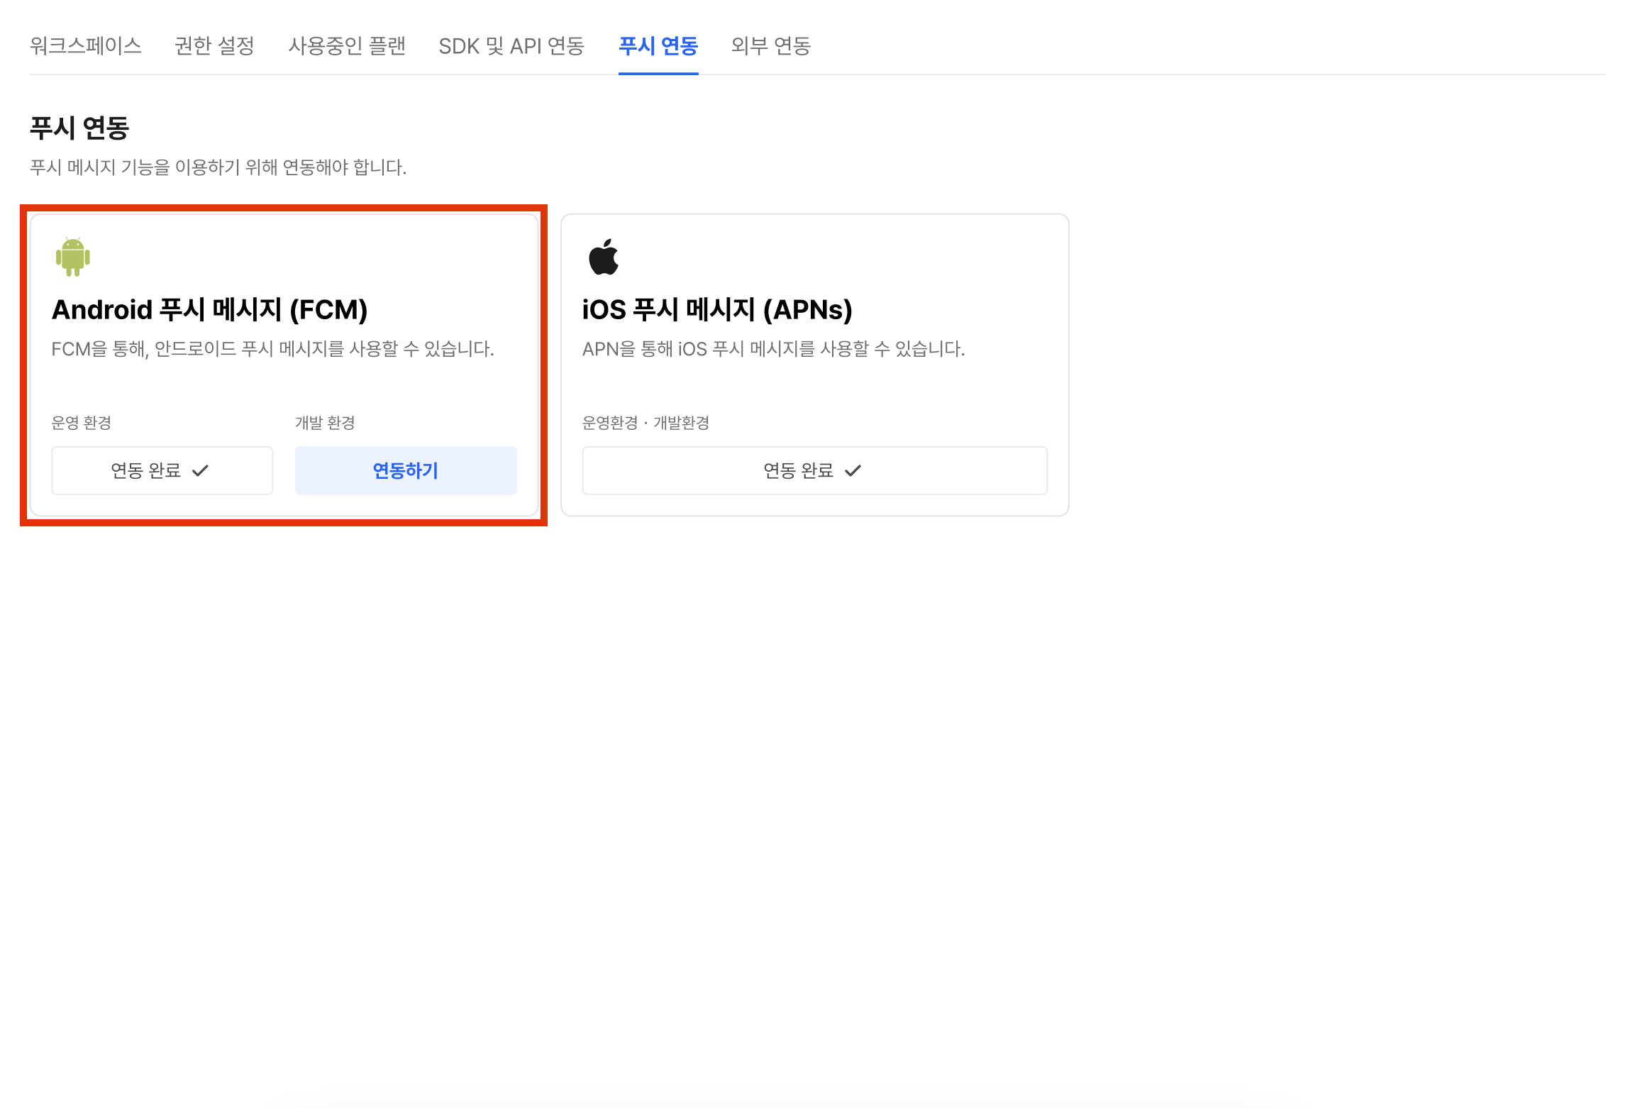This screenshot has height=1108, width=1640.
Task: Open the 외부 연동 tab
Action: (x=771, y=46)
